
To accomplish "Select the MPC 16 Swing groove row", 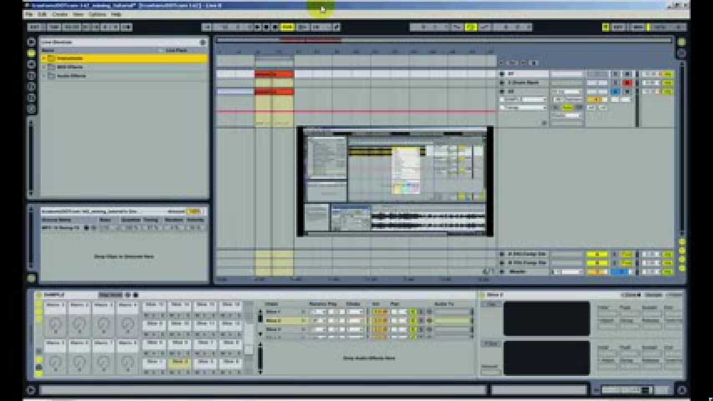I will click(x=123, y=228).
